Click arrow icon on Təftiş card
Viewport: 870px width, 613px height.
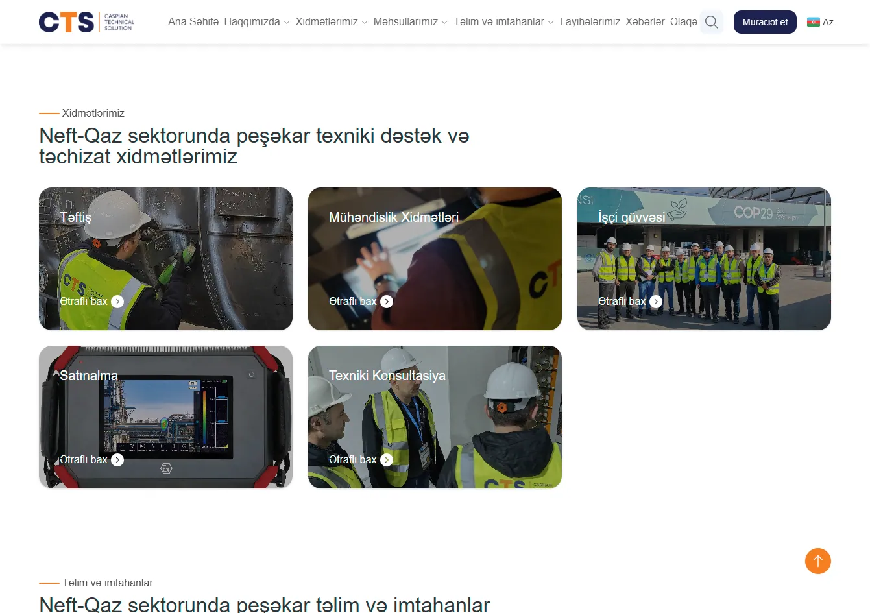[x=117, y=302]
